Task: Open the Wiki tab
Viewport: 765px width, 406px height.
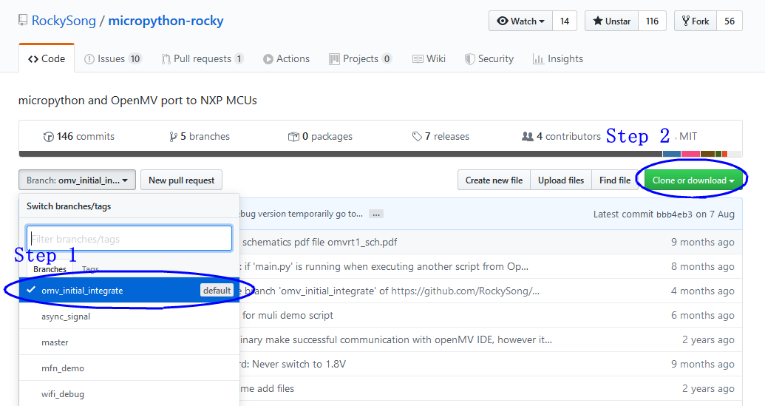Action: (429, 58)
